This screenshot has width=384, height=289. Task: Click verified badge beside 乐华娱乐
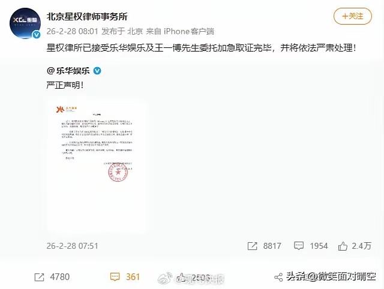coord(97,71)
